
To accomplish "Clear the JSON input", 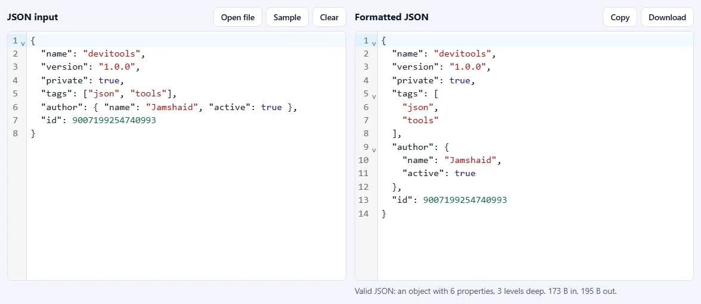I will (329, 17).
